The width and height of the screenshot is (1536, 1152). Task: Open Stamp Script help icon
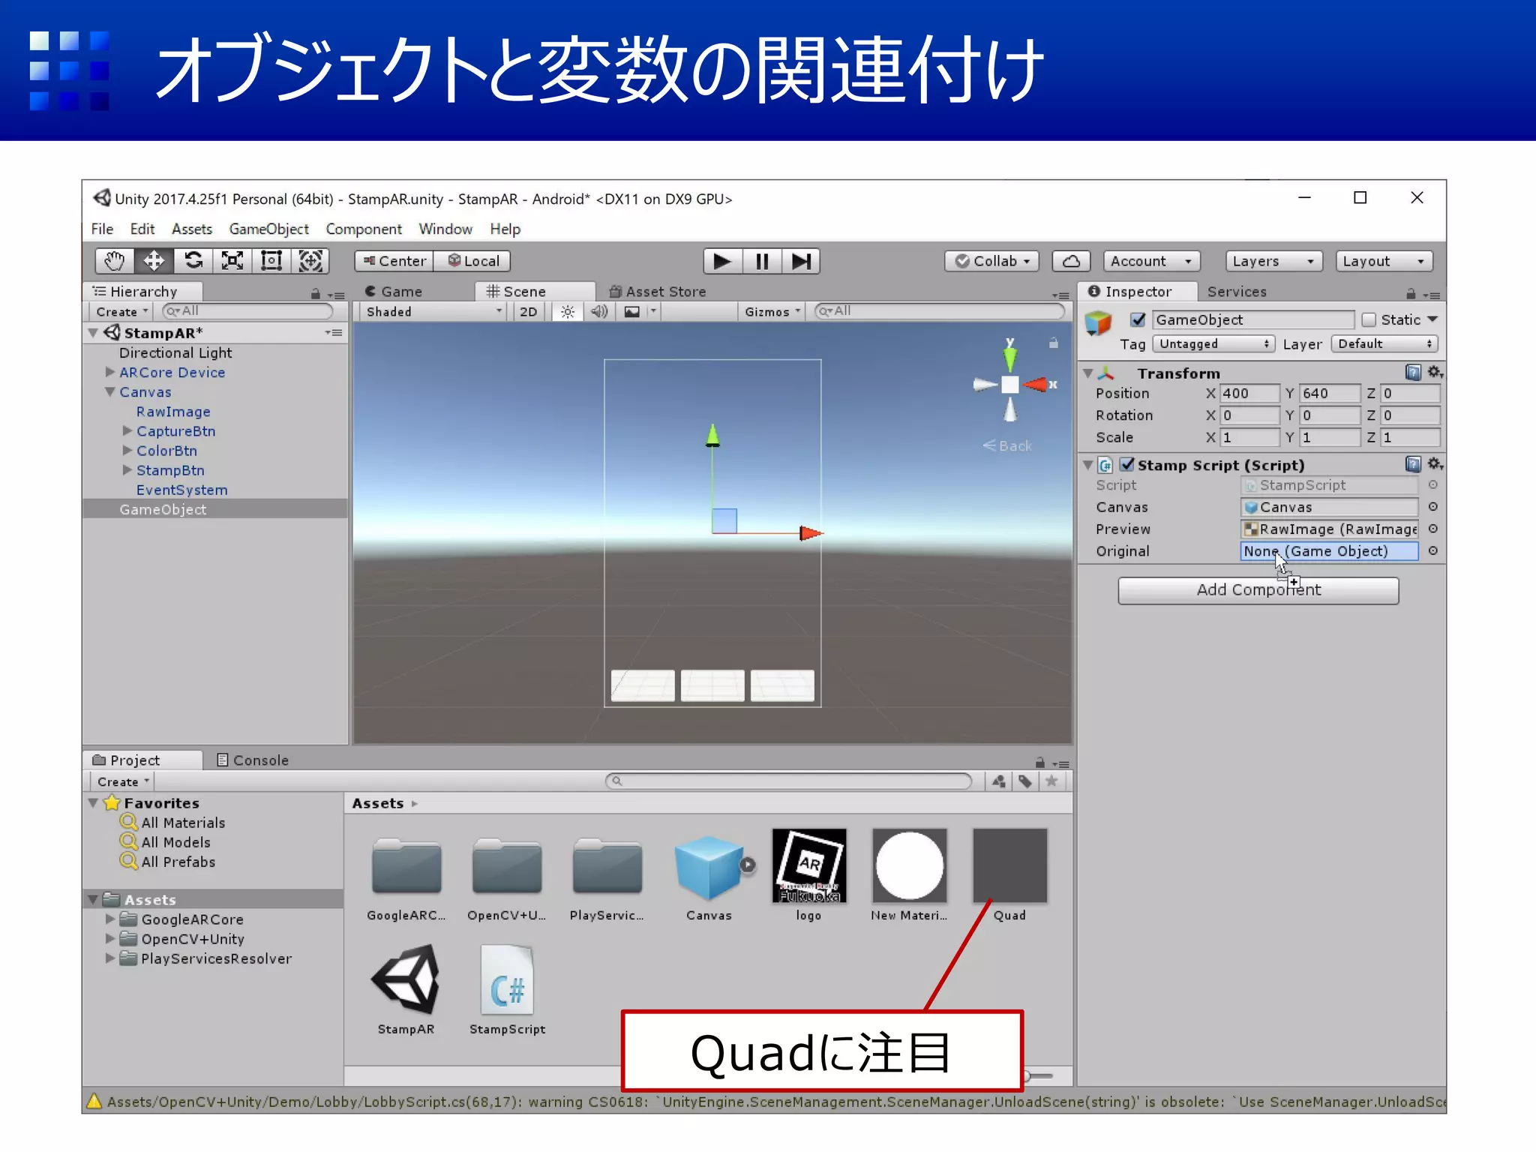click(1413, 464)
